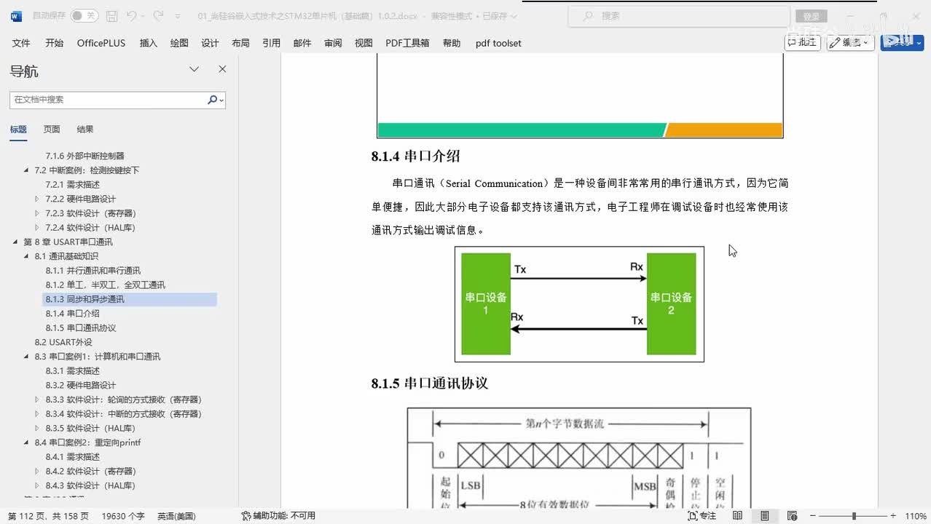931x524 pixels.
Task: Click the Undo arrow icon
Action: click(x=131, y=15)
